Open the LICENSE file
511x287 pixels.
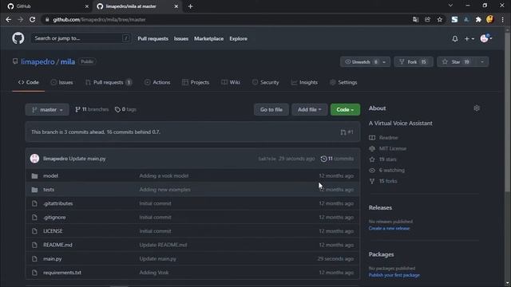(53, 231)
